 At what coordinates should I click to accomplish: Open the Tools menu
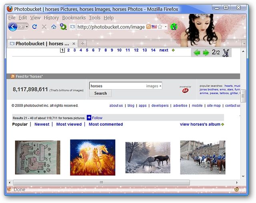pyautogui.click(x=95, y=18)
